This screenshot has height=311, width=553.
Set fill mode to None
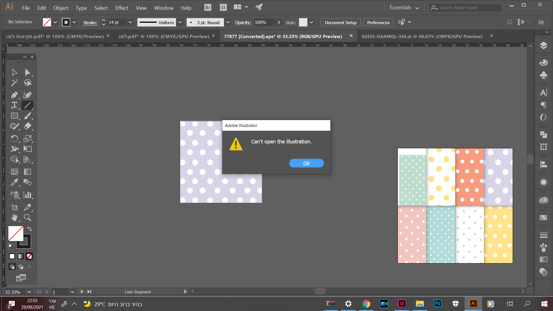pyautogui.click(x=29, y=256)
